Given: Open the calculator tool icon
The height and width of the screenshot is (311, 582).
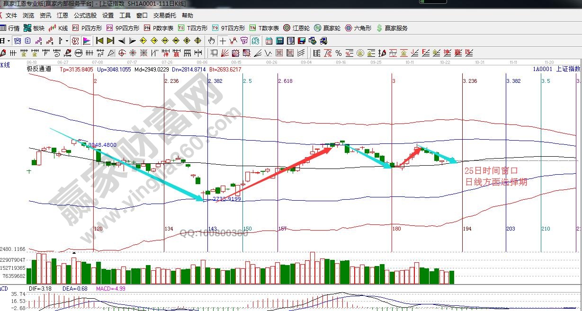Looking at the screenshot, I should tap(280, 41).
